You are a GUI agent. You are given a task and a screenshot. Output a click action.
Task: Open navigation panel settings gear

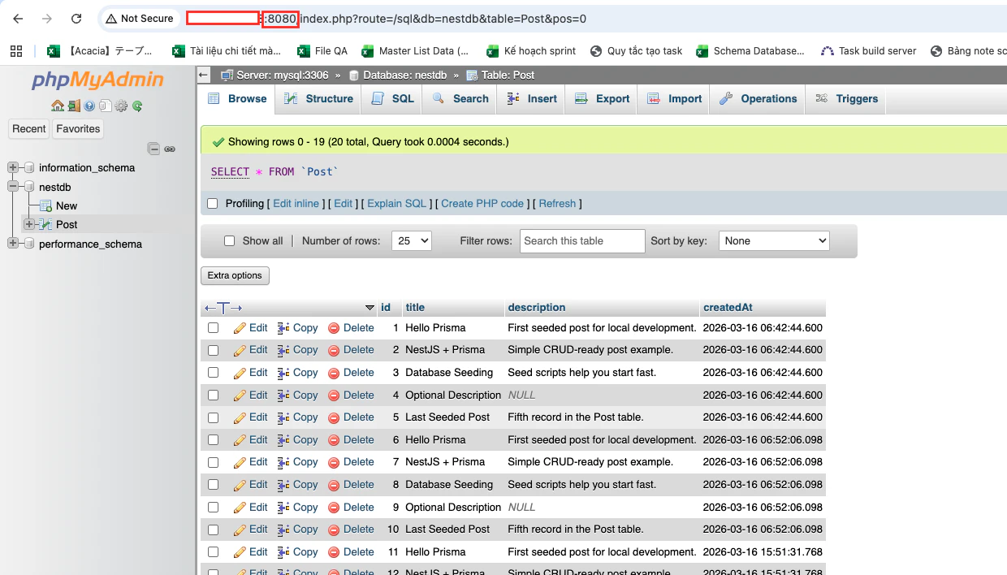[x=121, y=106]
